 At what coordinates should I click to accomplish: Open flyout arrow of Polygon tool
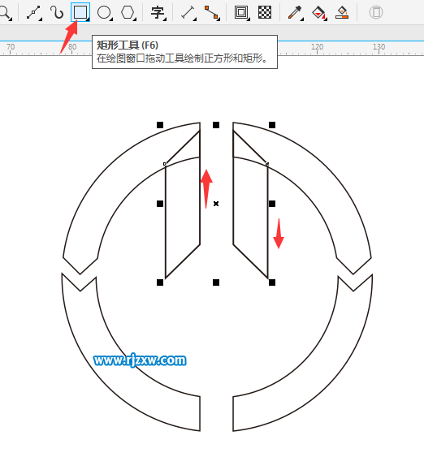135,19
